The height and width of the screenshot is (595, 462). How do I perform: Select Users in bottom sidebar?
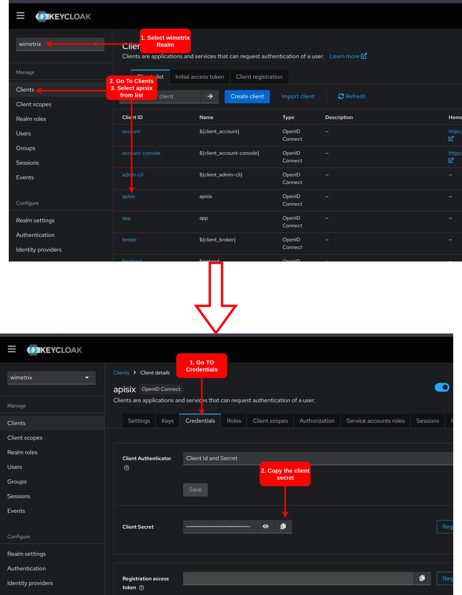52,467
